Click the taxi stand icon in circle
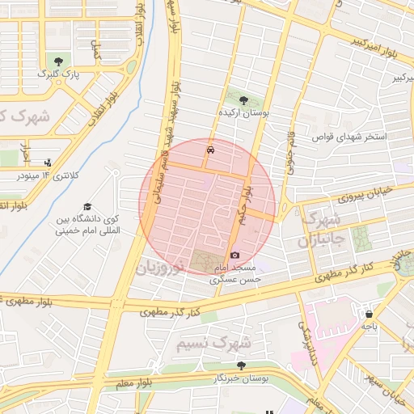414x414 pixels. pyautogui.click(x=210, y=150)
